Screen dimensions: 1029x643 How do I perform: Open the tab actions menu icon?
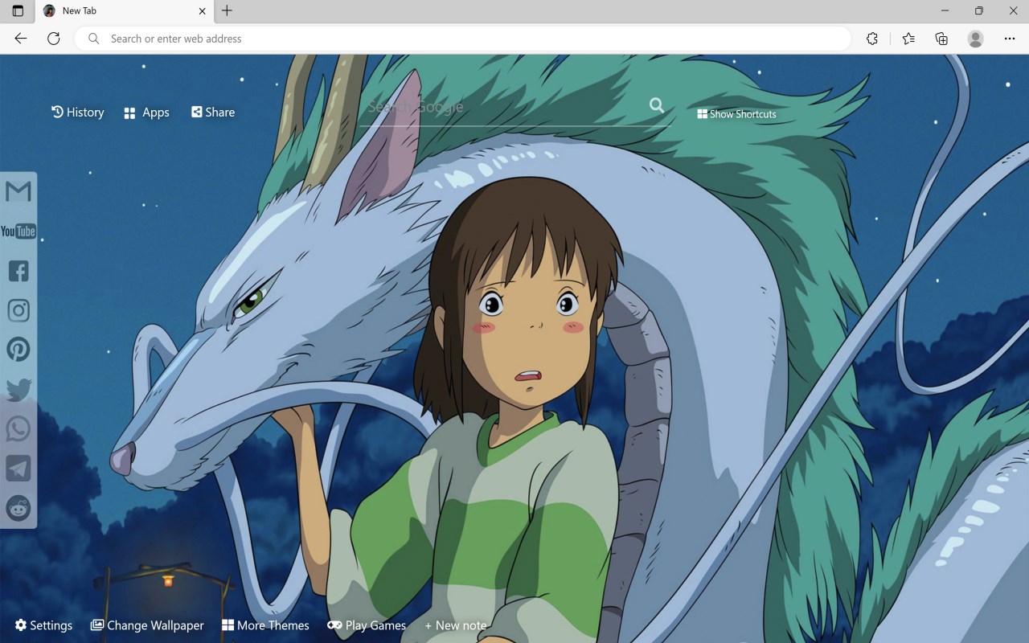[18, 11]
